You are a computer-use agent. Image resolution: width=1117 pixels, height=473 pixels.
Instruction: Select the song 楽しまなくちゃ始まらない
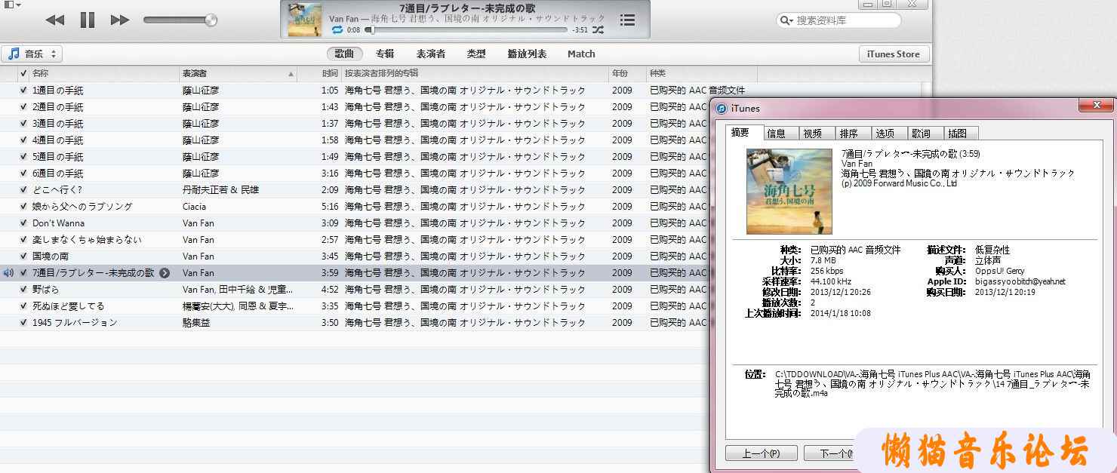coord(87,240)
